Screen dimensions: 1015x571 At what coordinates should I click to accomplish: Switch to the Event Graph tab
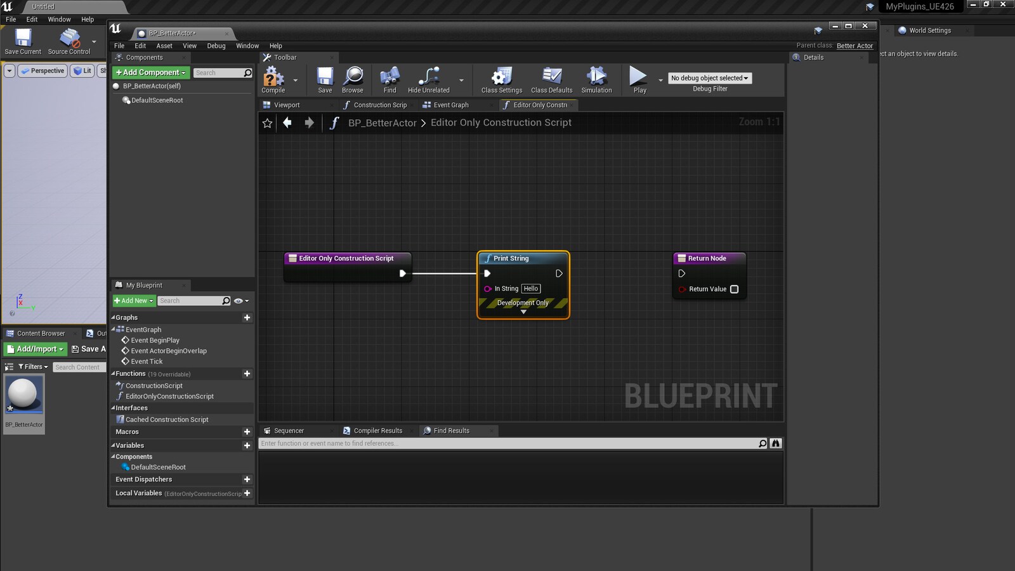point(451,105)
